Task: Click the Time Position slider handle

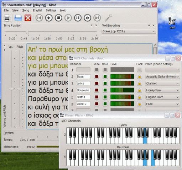Action: 27,32
